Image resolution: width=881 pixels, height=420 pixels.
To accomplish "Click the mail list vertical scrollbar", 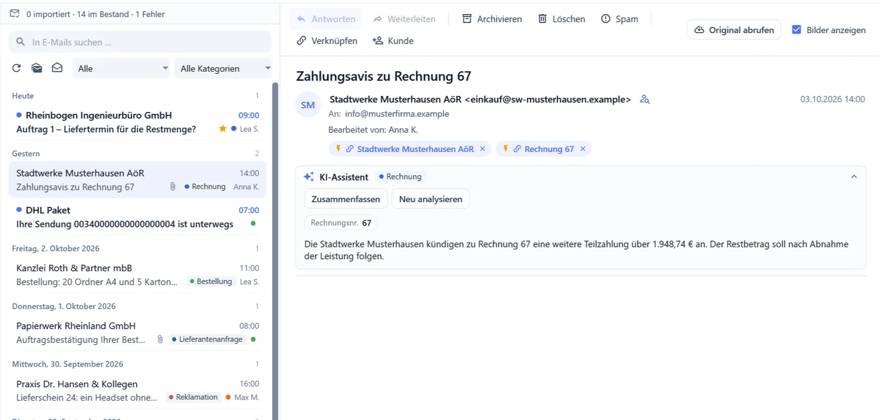I will click(275, 251).
